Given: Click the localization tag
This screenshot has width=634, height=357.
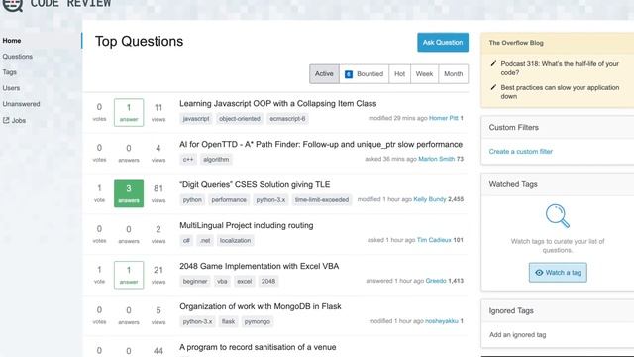Looking at the screenshot, I should pyautogui.click(x=236, y=240).
